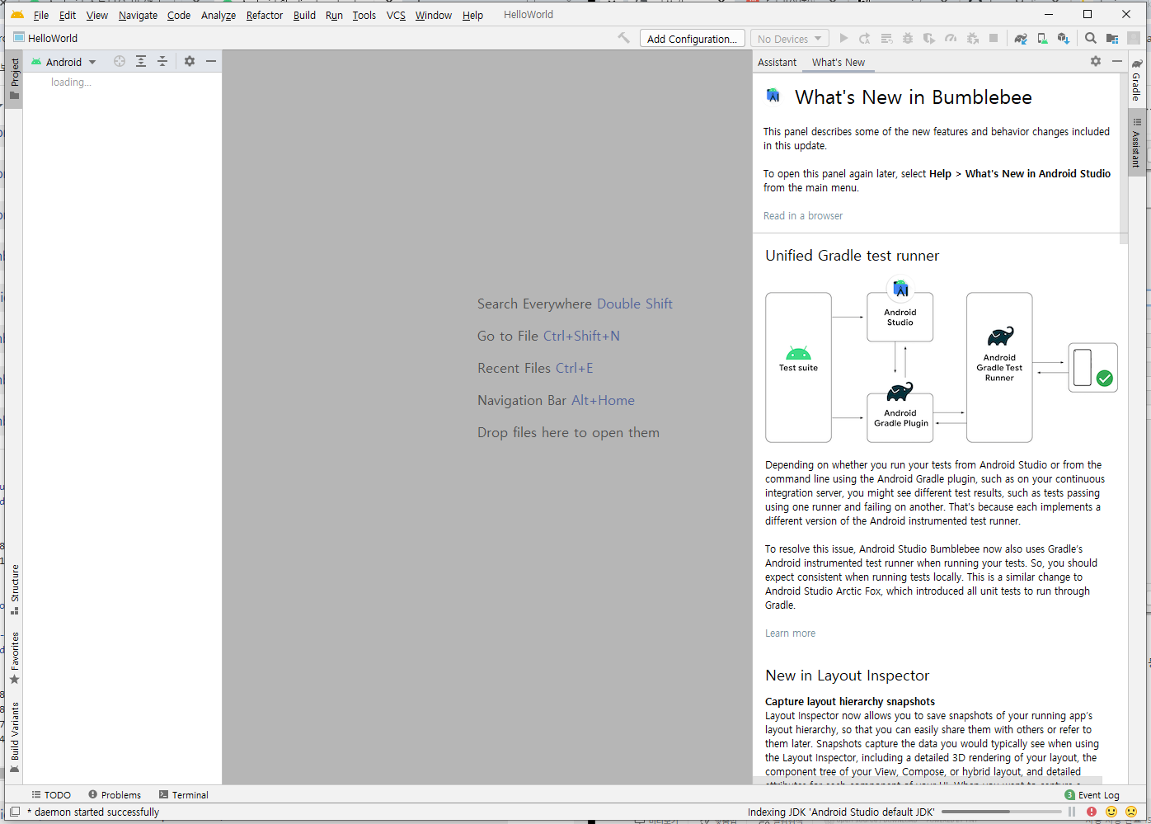This screenshot has height=824, width=1151.
Task: Click Attach Debugger to Android Process icon
Action: (x=972, y=38)
